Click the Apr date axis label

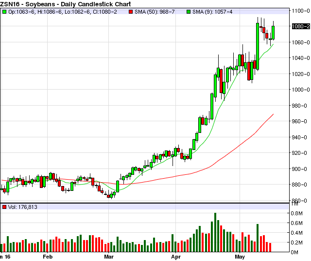pyautogui.click(x=176, y=257)
